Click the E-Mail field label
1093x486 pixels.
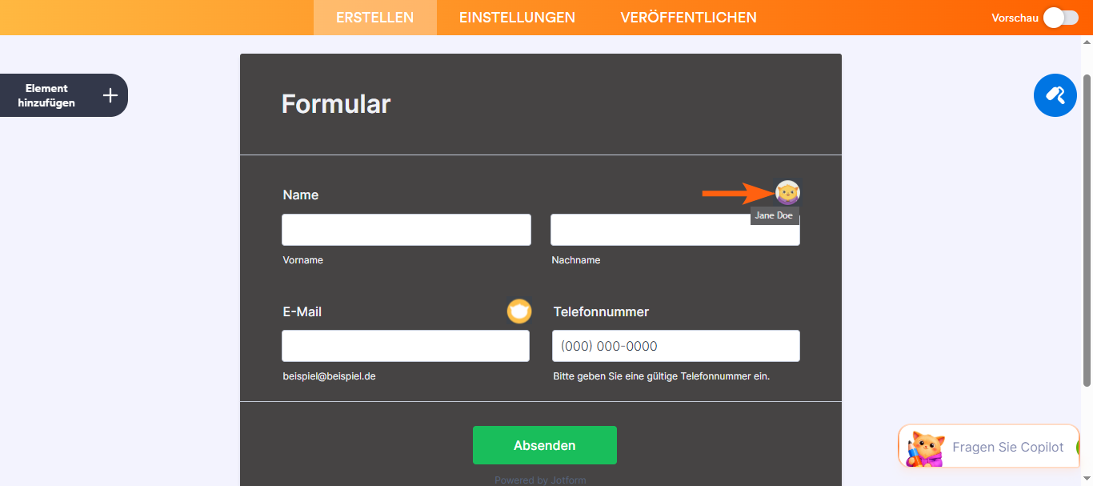pos(302,311)
